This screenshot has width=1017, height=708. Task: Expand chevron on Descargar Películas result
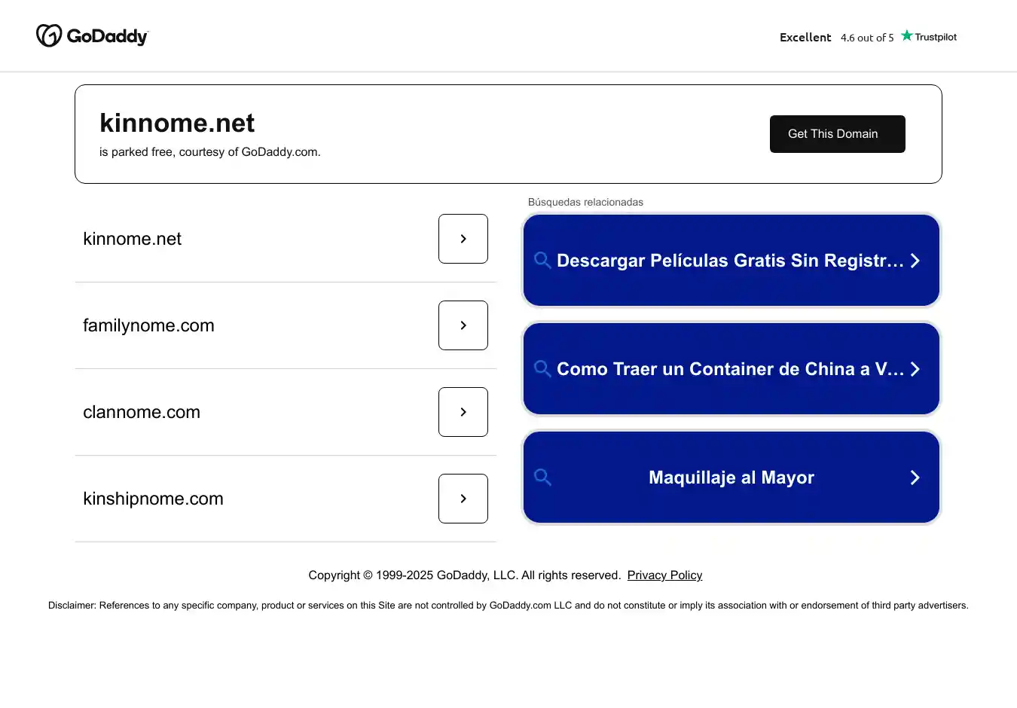tap(915, 261)
